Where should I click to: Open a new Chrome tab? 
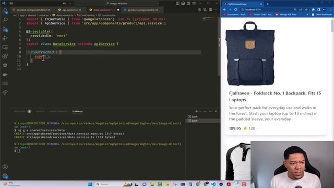(268, 4)
